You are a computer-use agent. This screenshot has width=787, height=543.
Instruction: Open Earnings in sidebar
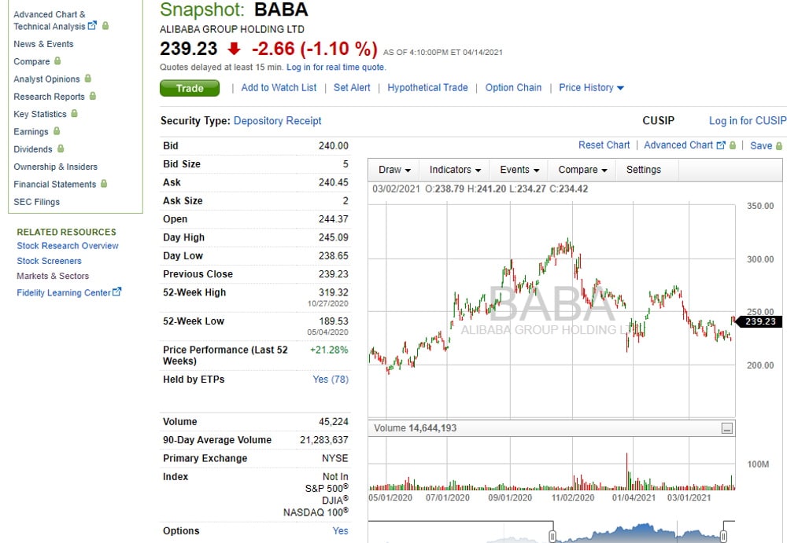tap(31, 132)
